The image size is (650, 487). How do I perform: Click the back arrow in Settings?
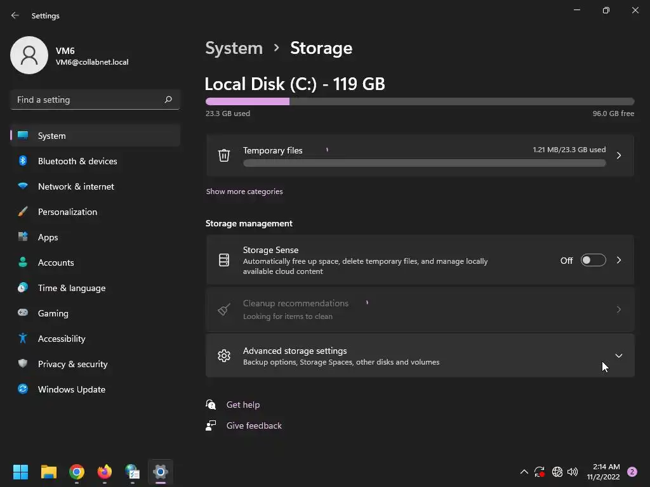click(15, 15)
